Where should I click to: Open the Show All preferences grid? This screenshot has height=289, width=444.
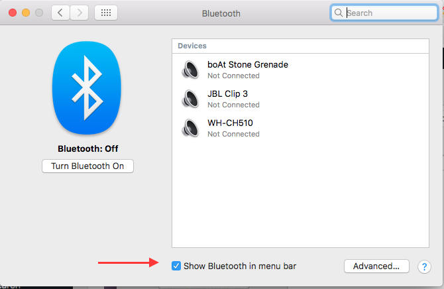pos(107,13)
